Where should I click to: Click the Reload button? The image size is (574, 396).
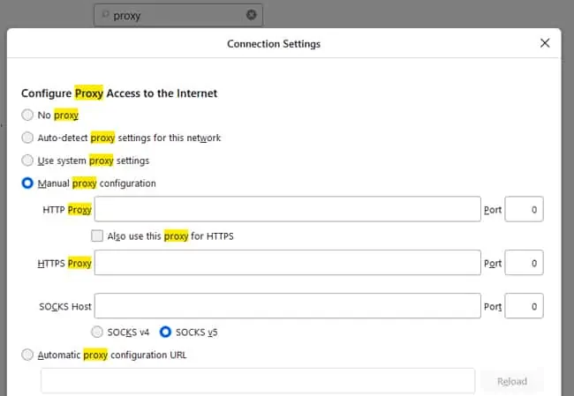click(x=512, y=381)
